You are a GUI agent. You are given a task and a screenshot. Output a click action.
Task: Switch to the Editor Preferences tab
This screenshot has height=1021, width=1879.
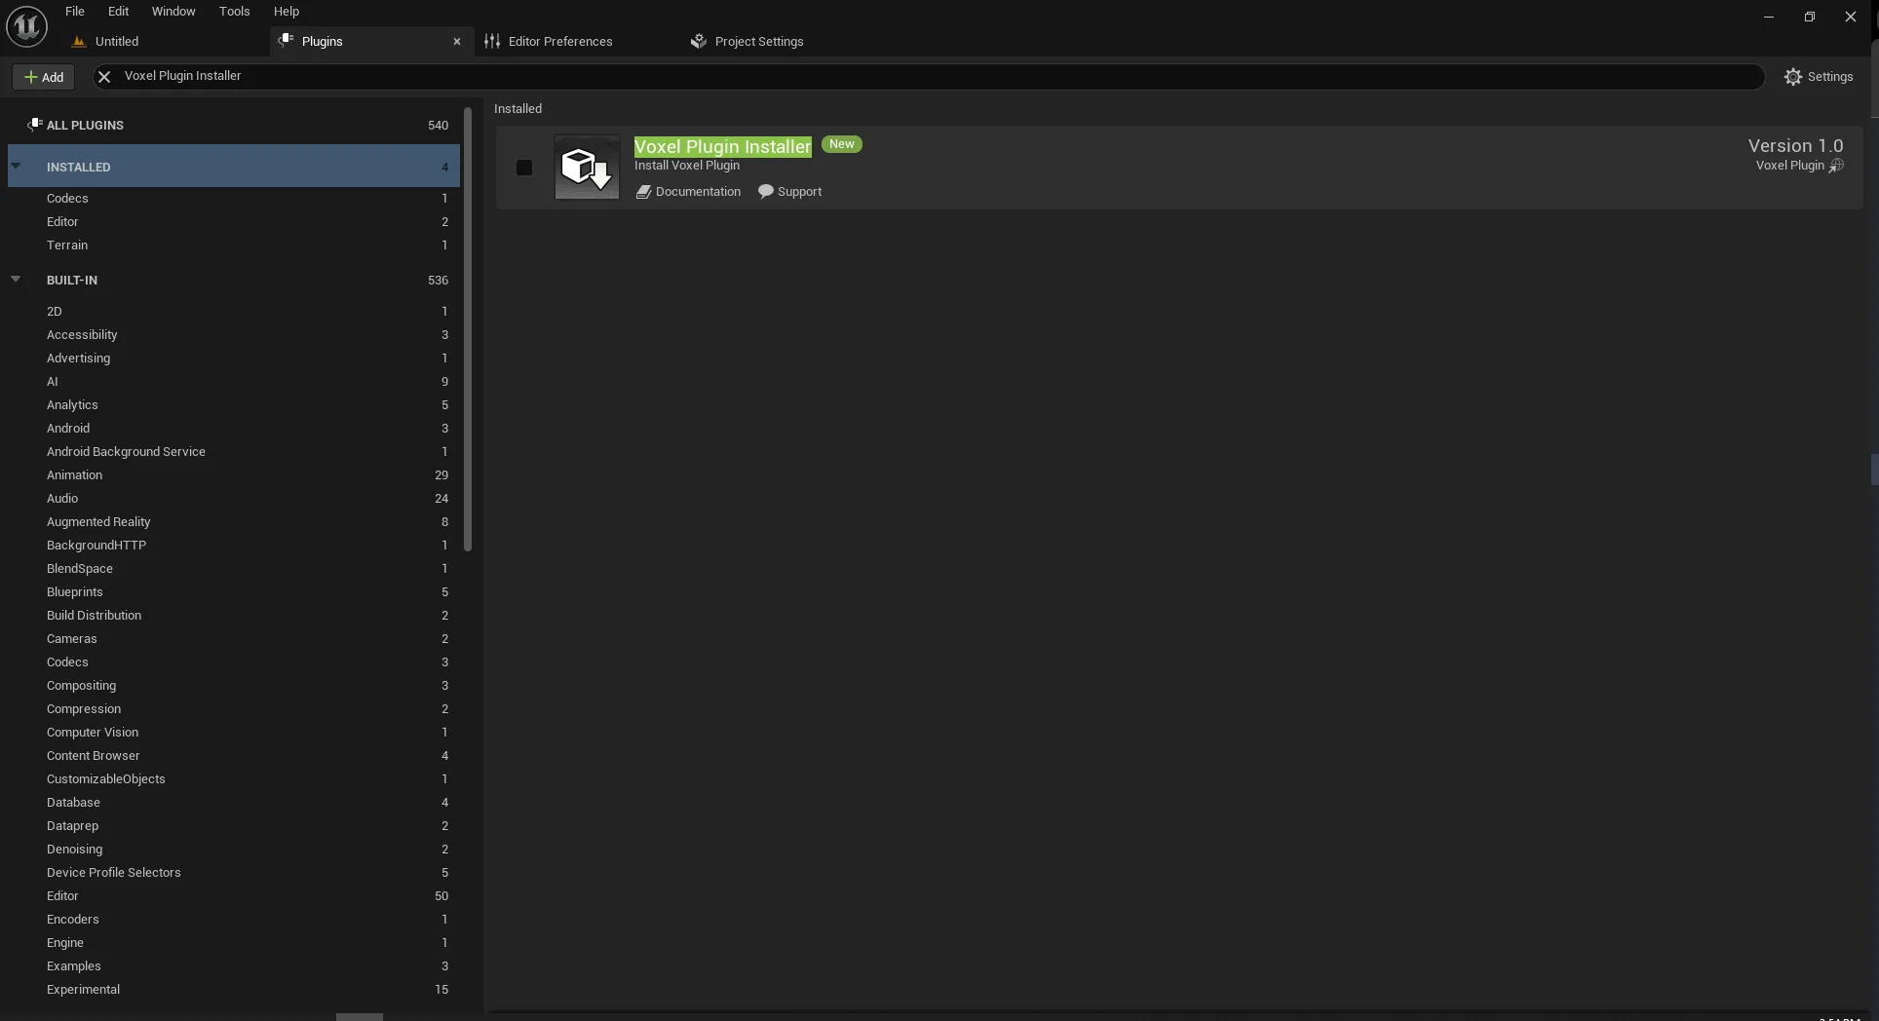pos(559,41)
